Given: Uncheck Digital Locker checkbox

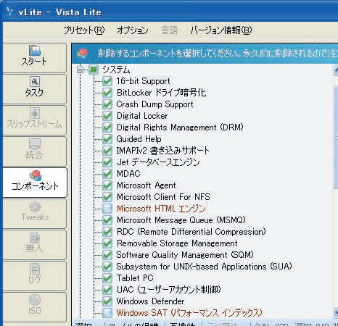Looking at the screenshot, I should click(x=107, y=116).
